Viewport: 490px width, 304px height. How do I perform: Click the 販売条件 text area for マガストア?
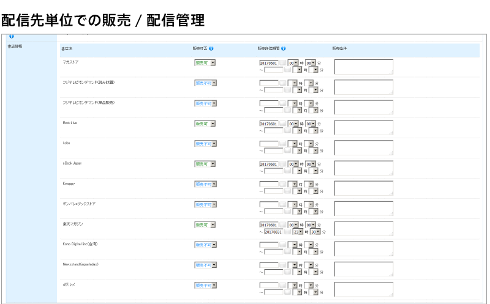point(363,67)
